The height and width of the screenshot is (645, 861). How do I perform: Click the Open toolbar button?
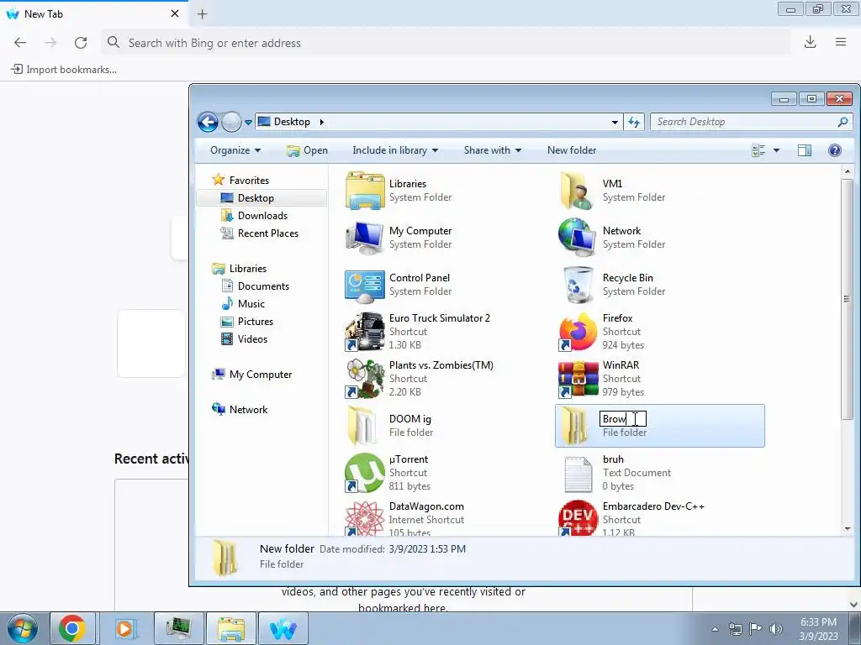[308, 150]
